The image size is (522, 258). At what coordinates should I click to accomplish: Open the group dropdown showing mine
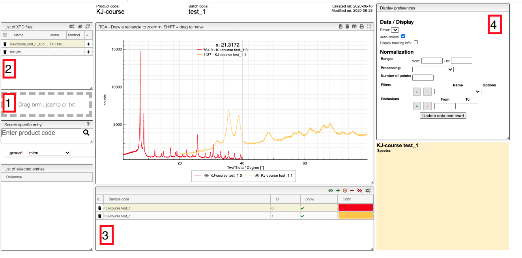click(x=49, y=153)
